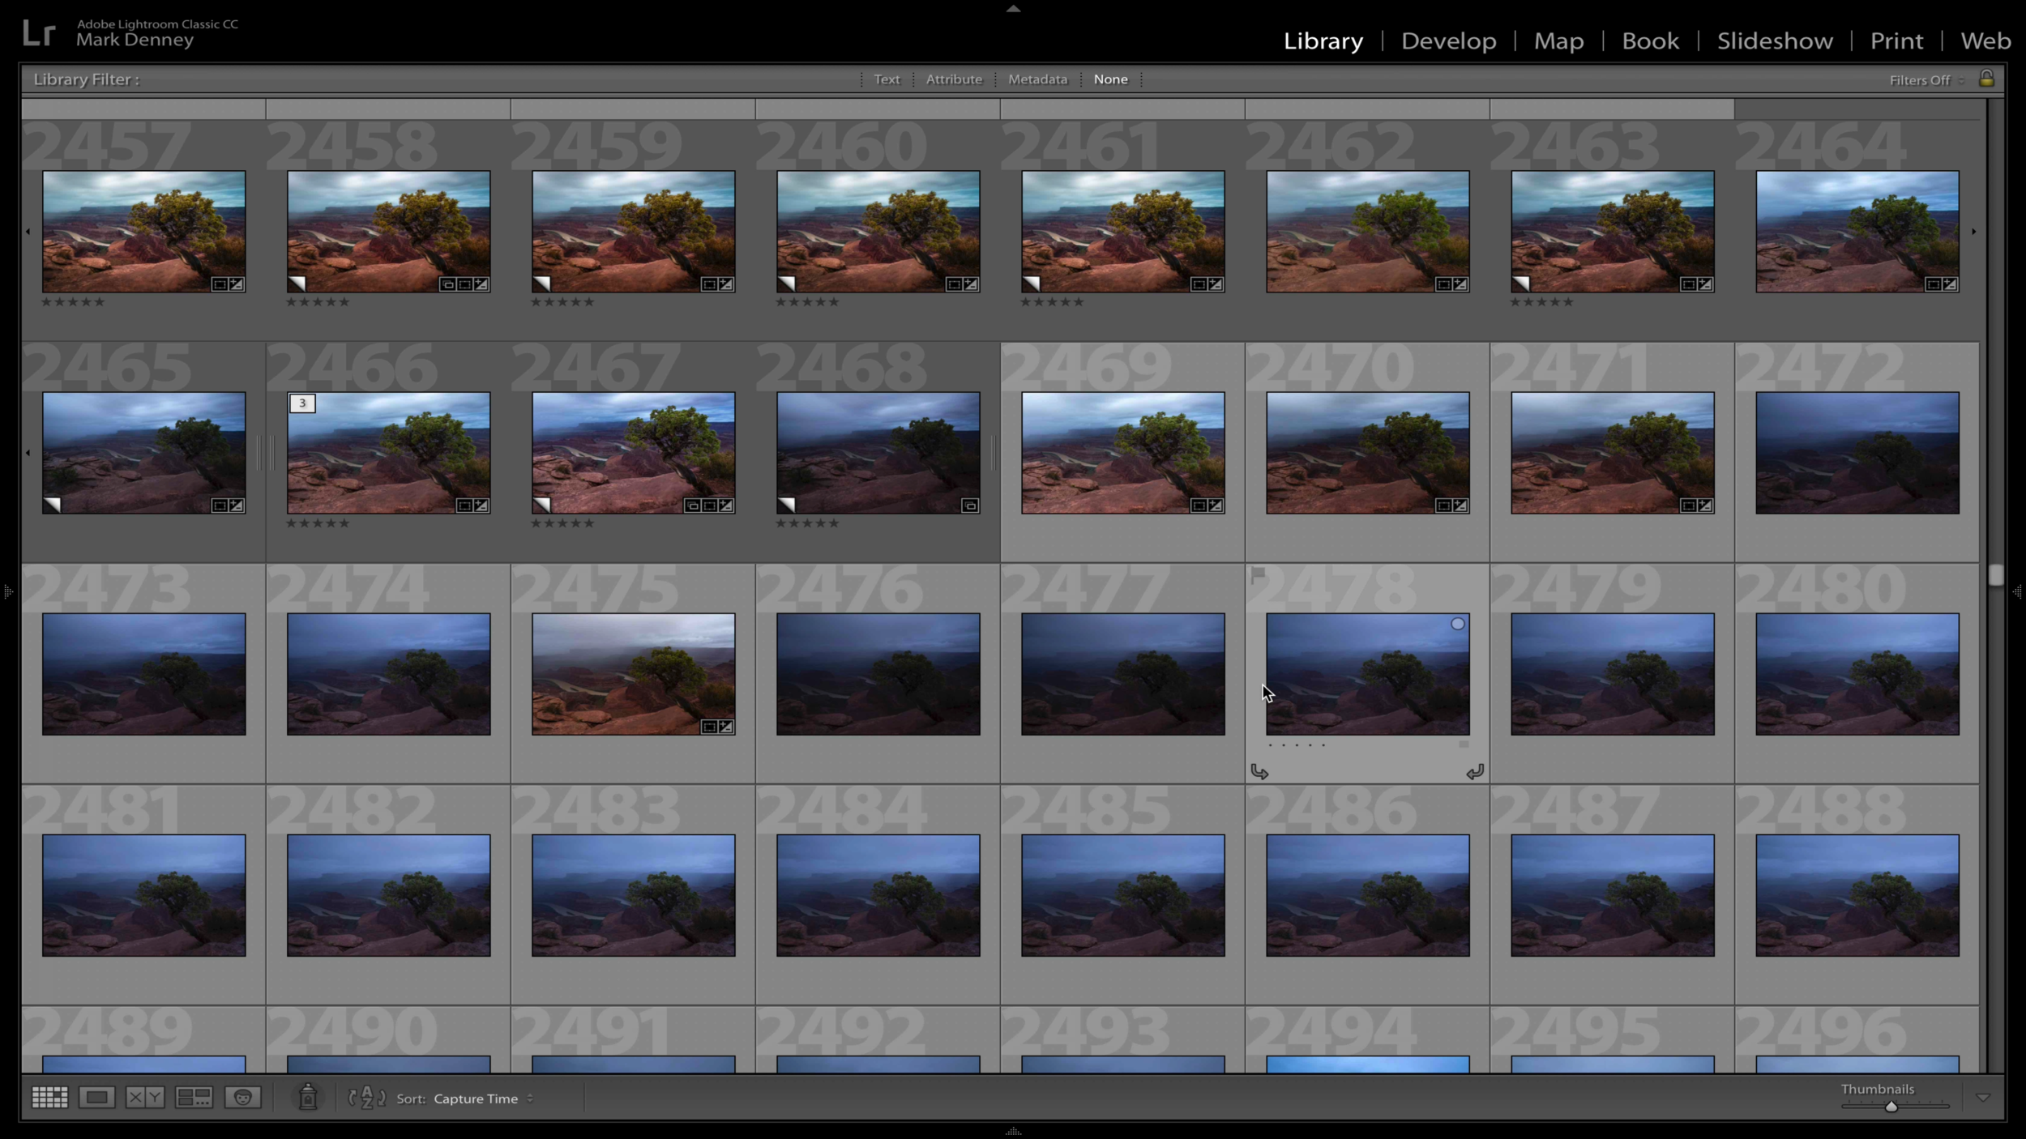Viewport: 2026px width, 1139px height.
Task: Rotate photo 2478 counterclockwise
Action: pyautogui.click(x=1259, y=772)
